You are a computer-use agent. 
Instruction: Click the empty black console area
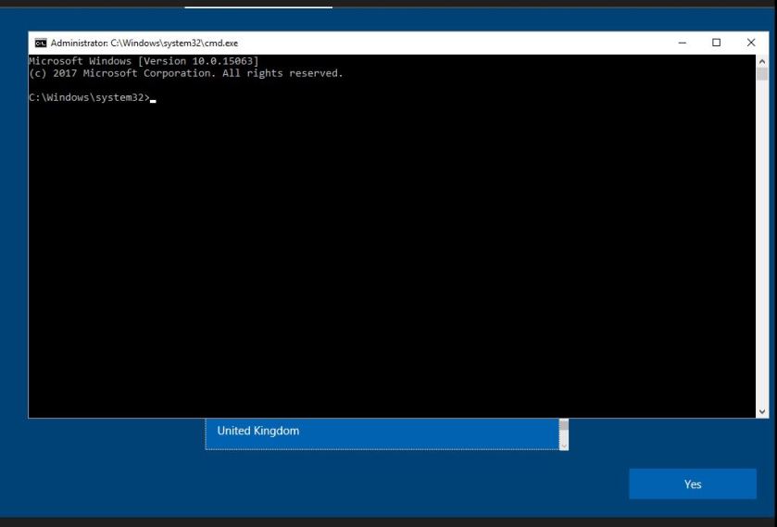(389, 259)
